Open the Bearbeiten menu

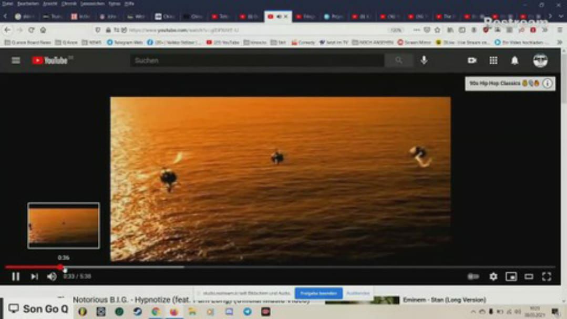pyautogui.click(x=28, y=4)
